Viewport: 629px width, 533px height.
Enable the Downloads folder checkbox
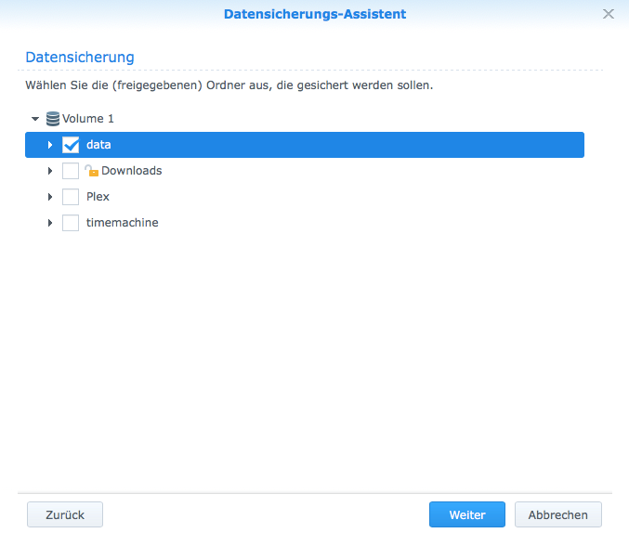[x=71, y=171]
